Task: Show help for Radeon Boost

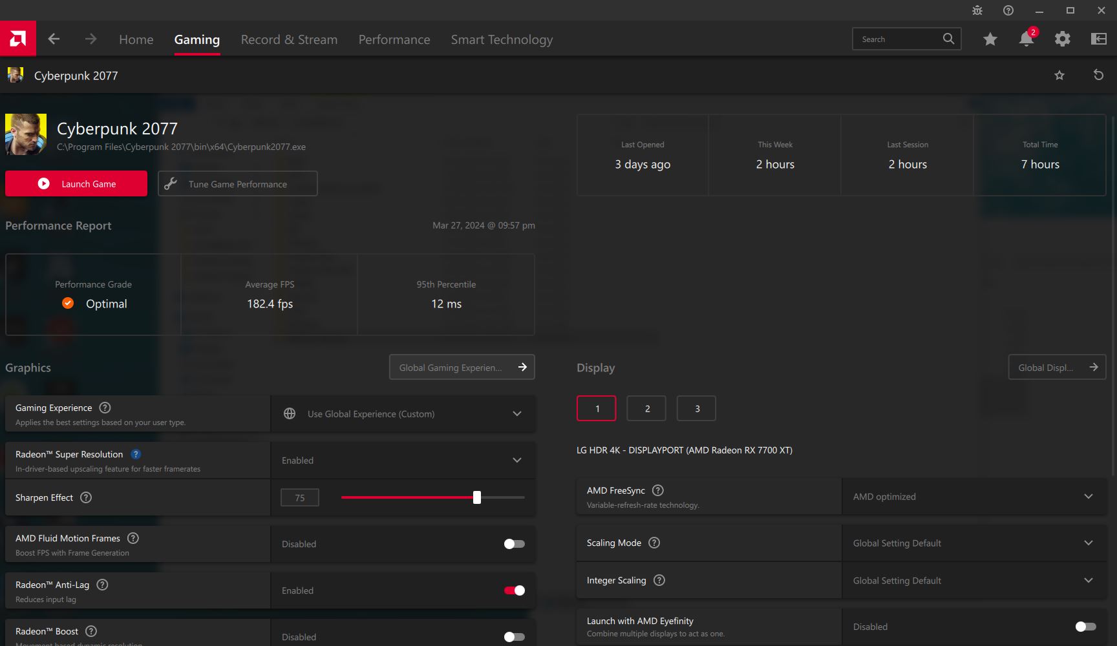Action: pyautogui.click(x=91, y=631)
